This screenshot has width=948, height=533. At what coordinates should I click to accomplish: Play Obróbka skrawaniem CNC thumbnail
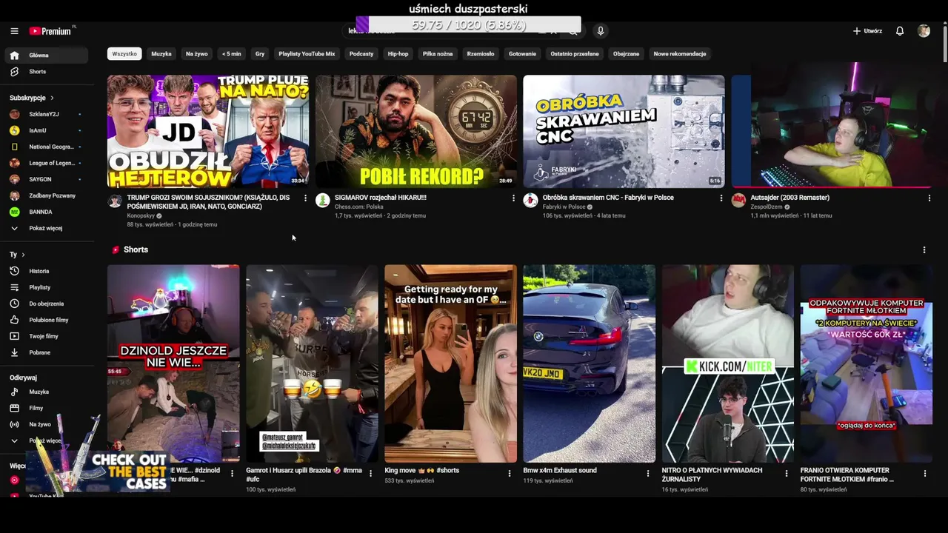pos(624,131)
